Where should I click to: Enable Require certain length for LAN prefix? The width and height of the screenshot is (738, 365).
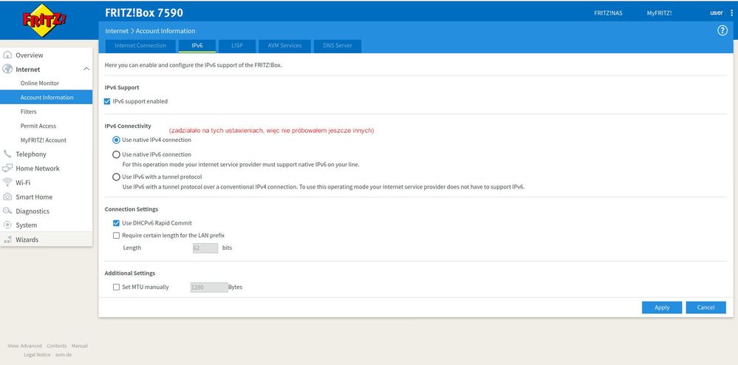tap(116, 236)
